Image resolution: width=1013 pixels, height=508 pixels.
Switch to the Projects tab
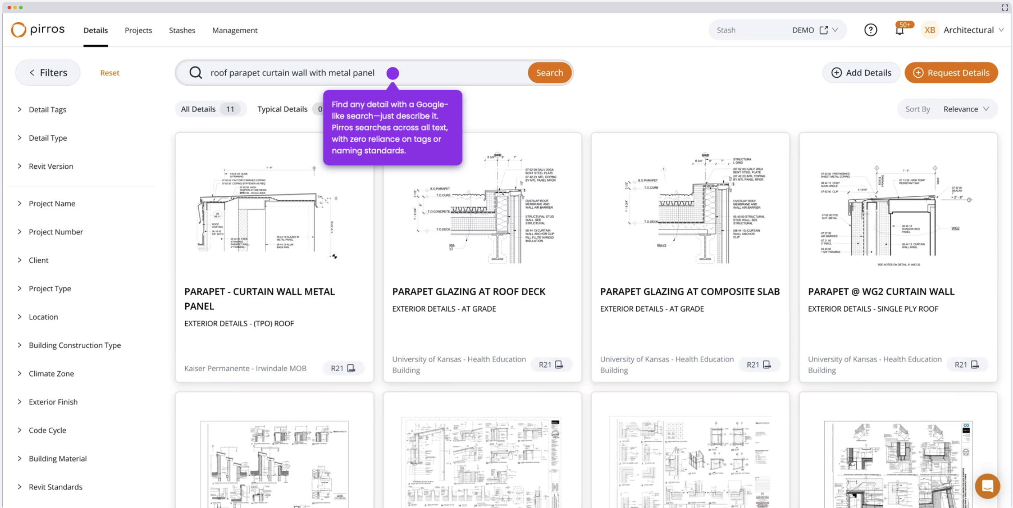[x=138, y=30]
